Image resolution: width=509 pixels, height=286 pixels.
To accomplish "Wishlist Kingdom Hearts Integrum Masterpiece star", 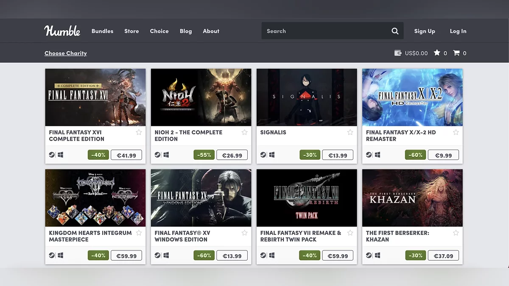I will point(139,233).
